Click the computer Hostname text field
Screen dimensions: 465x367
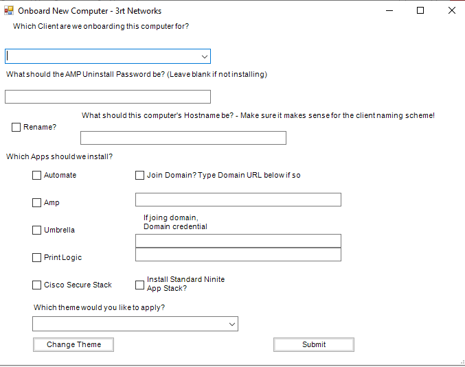(x=183, y=138)
